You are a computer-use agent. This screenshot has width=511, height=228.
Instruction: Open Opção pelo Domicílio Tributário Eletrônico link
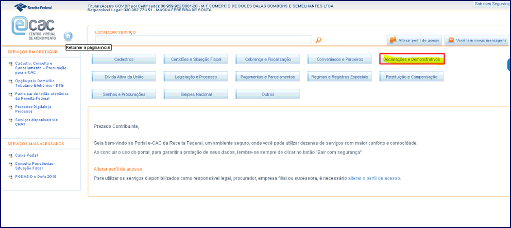click(x=40, y=83)
